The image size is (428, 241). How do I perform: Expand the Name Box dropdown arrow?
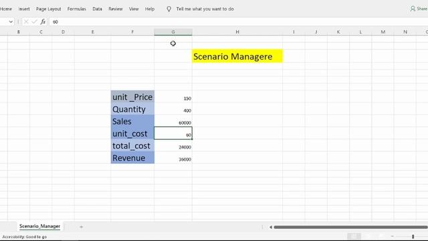click(11, 21)
